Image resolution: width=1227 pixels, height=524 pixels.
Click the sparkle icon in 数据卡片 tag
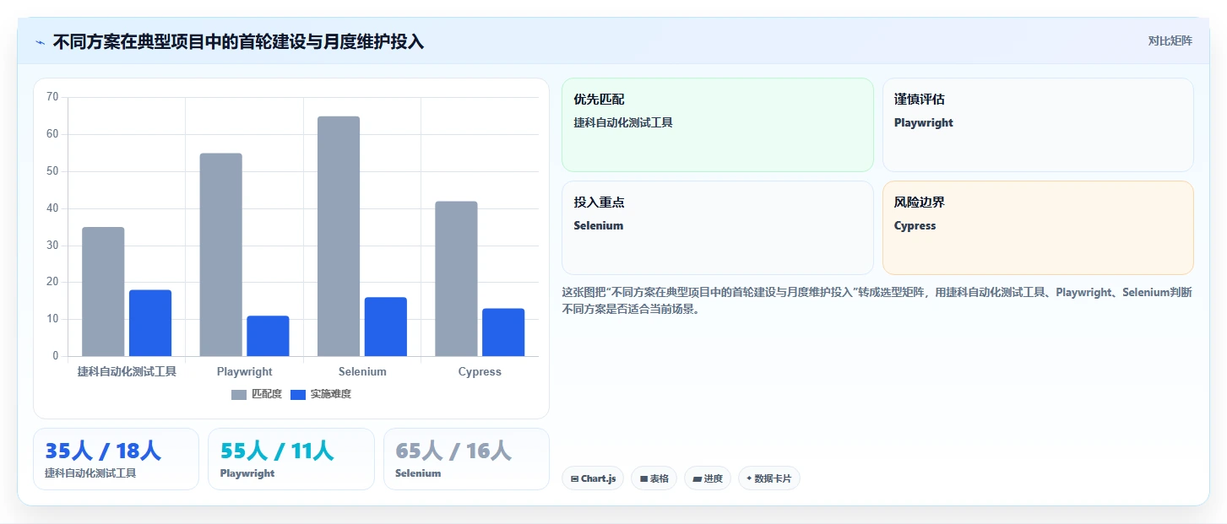click(x=749, y=478)
